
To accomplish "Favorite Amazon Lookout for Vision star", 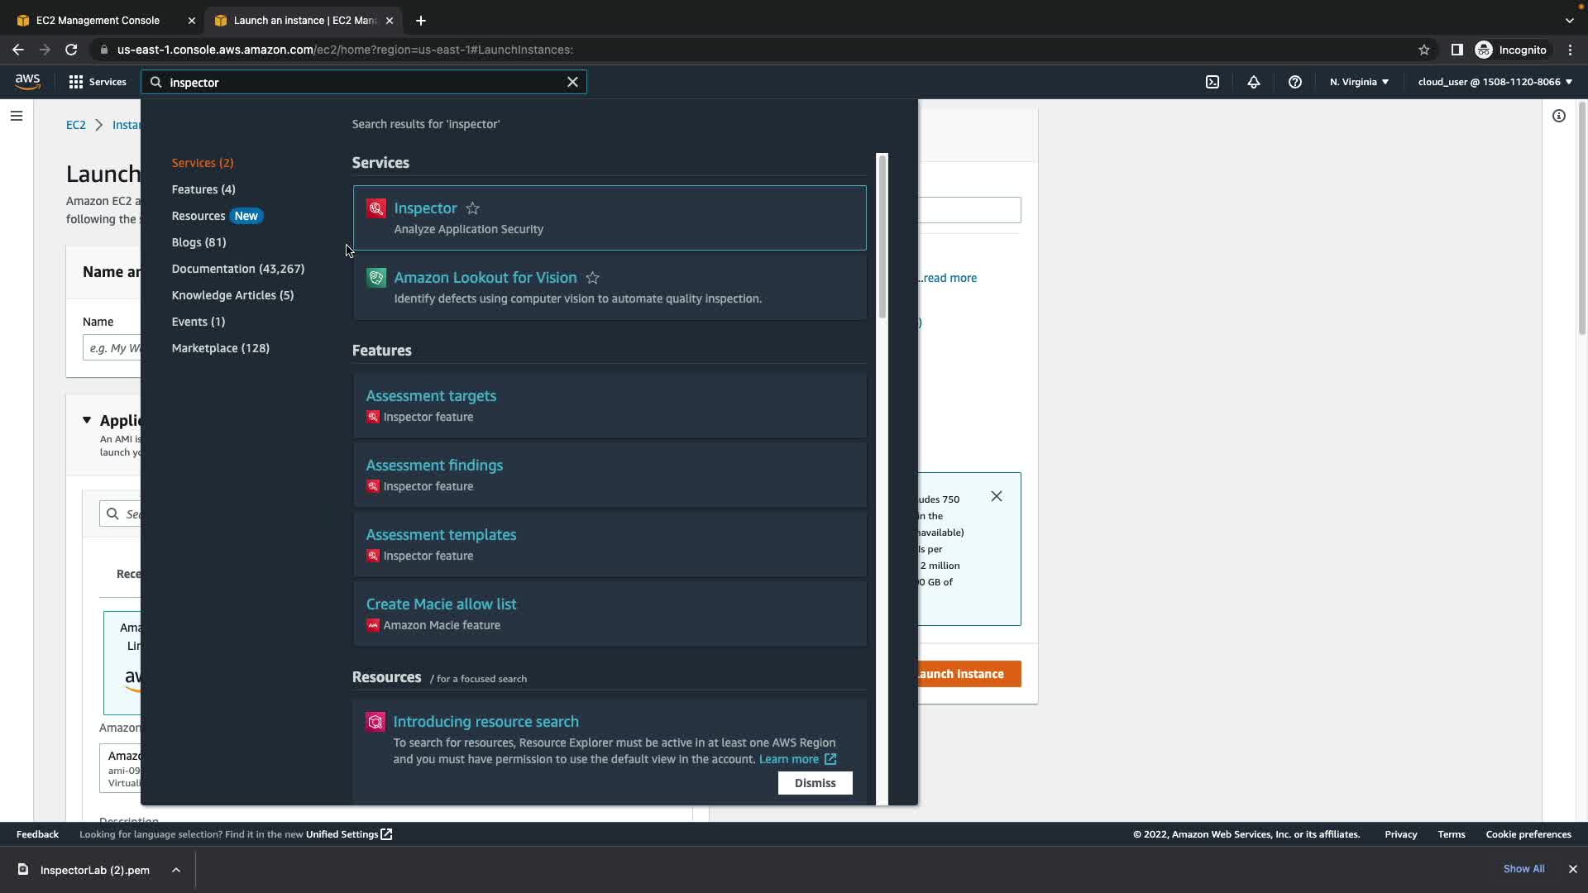I will 592,278.
